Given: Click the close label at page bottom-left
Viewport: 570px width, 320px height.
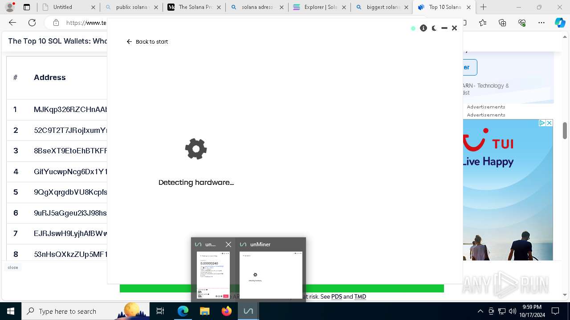Looking at the screenshot, I should click(x=12, y=268).
